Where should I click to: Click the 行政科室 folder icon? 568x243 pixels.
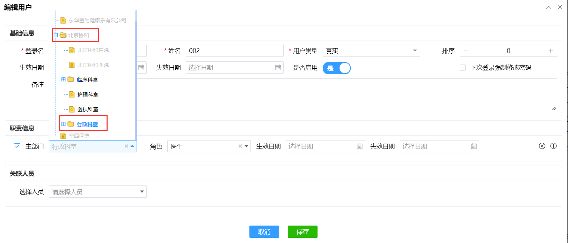(71, 124)
